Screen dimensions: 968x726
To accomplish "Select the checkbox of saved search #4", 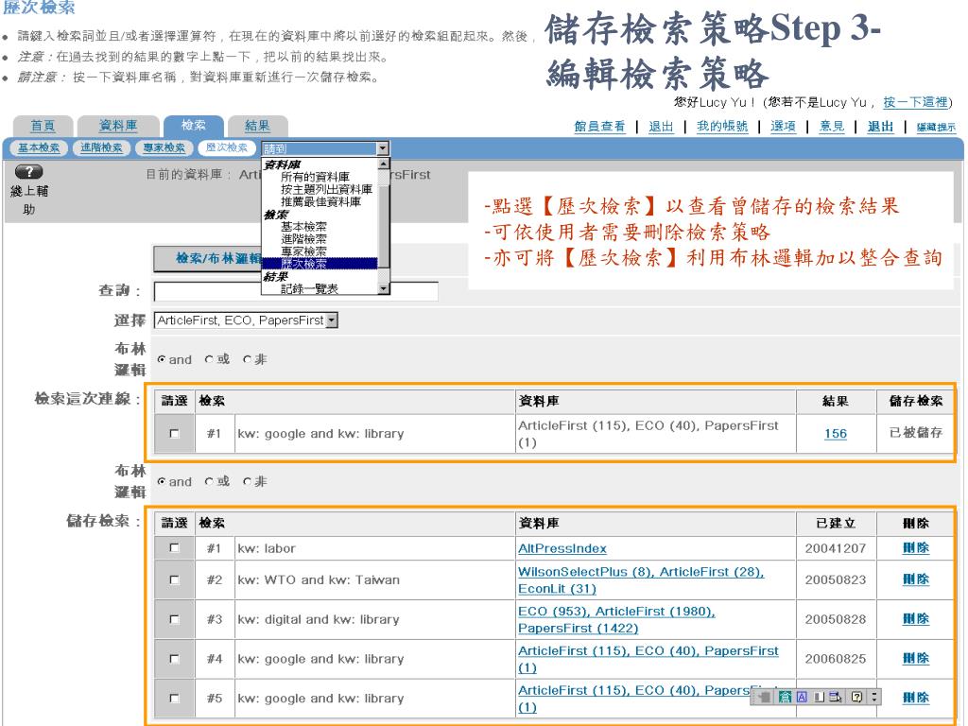I will [174, 659].
